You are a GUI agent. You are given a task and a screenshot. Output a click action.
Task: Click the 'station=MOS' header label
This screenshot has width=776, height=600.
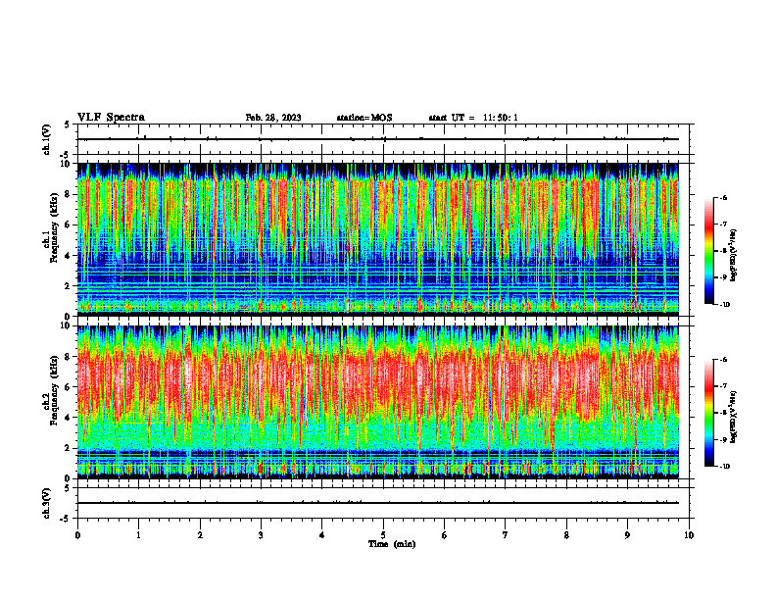[364, 118]
